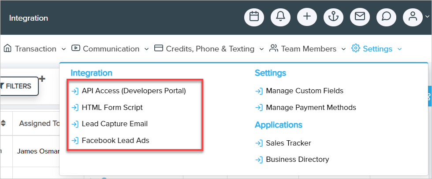This screenshot has width=432, height=179.
Task: Select API Access (Developers Portal)
Action: [134, 91]
